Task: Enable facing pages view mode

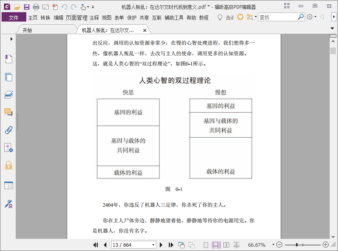Action: (x=227, y=245)
